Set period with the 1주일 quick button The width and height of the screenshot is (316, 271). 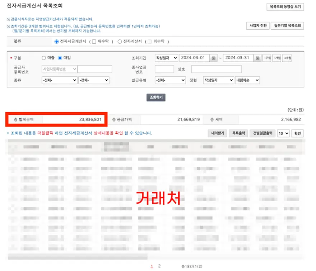[267, 58]
